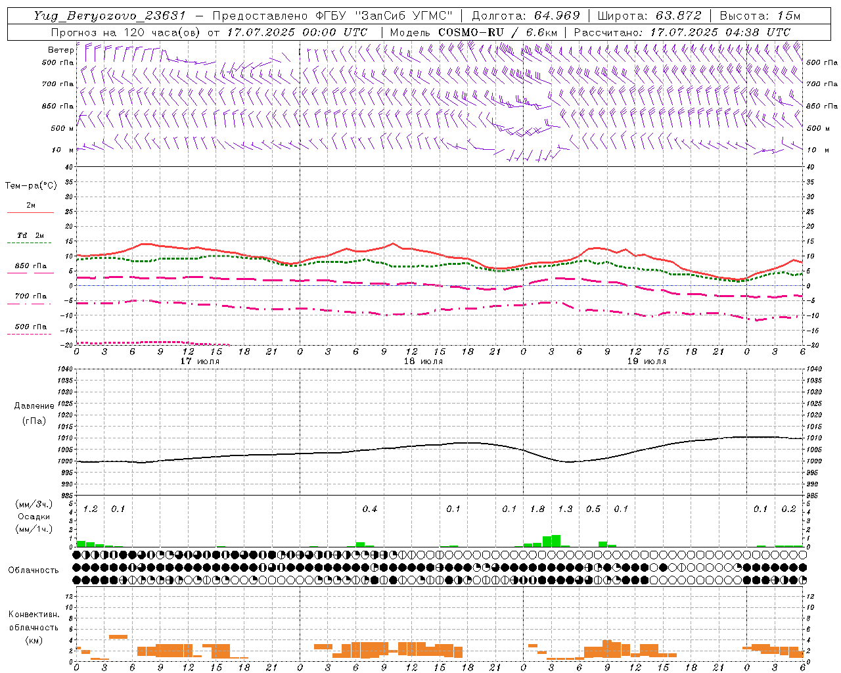This screenshot has width=841, height=673.
Task: Click the 'Широта: 63.872' header value
Action: point(649,16)
